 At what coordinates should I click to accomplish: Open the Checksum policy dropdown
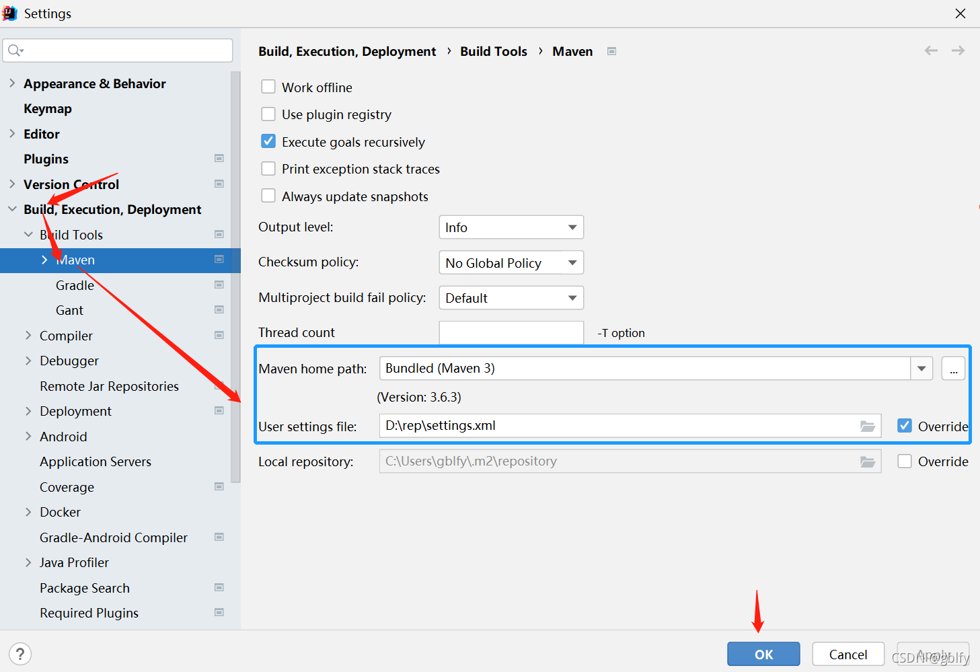[511, 262]
